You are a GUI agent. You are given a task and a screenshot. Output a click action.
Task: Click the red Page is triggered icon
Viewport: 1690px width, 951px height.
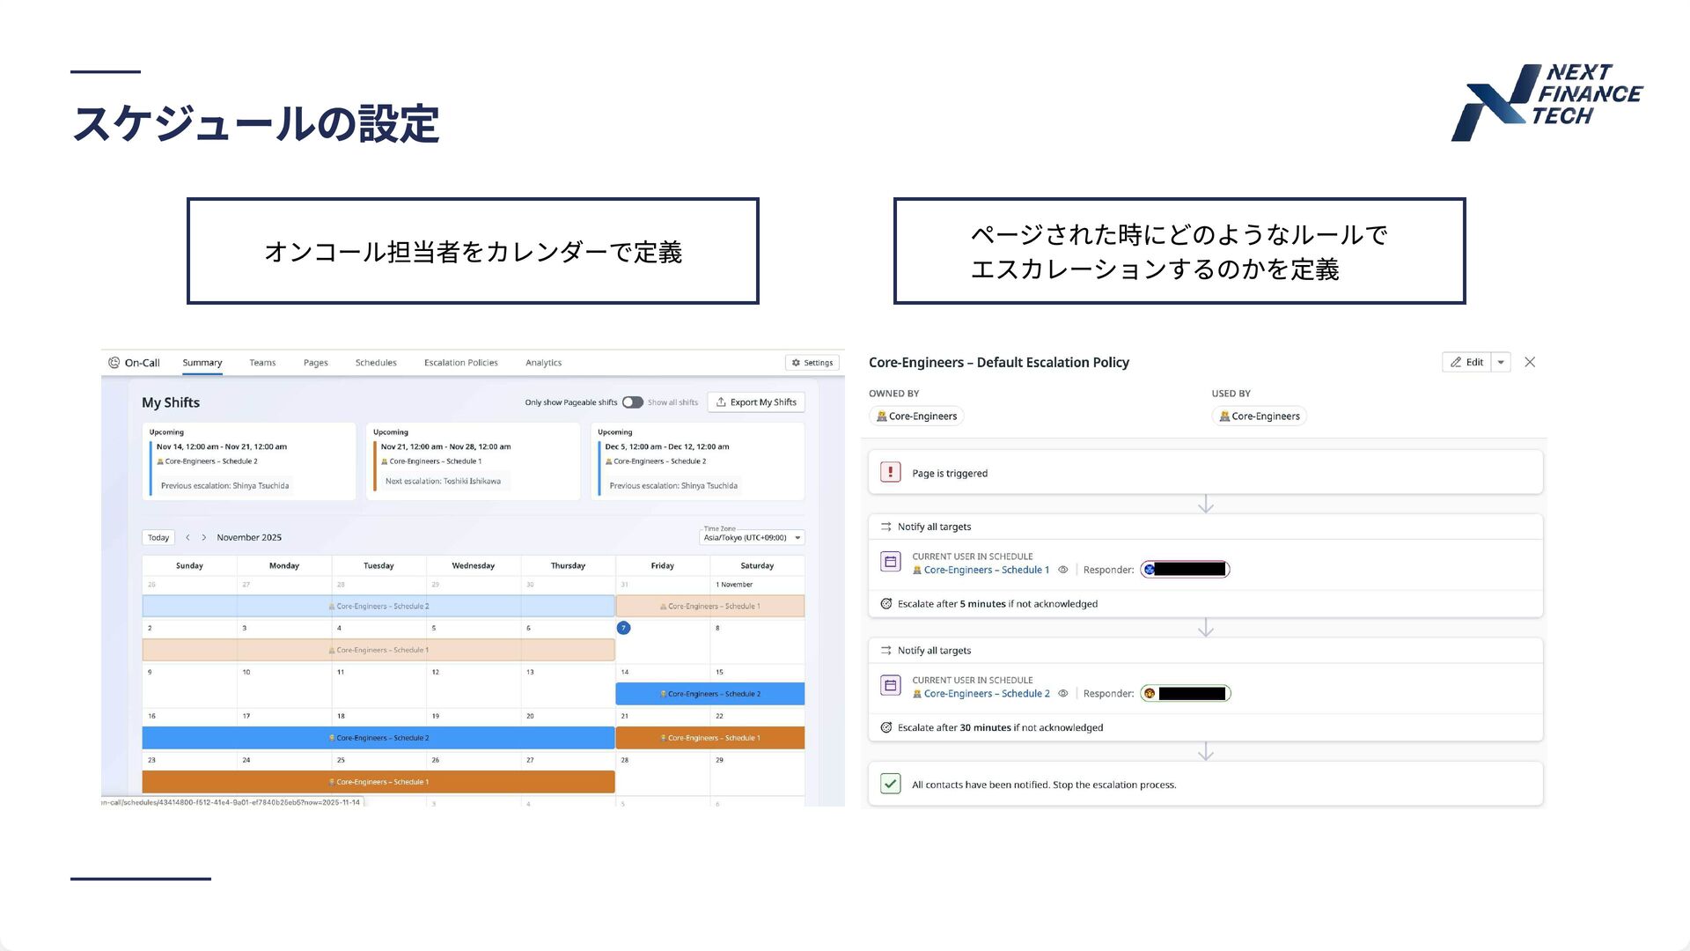coord(890,473)
